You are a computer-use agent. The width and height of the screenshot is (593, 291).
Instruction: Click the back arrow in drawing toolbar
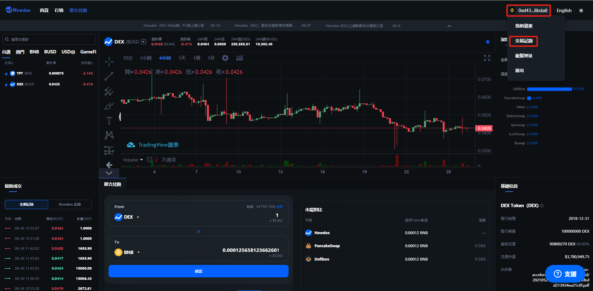click(109, 165)
